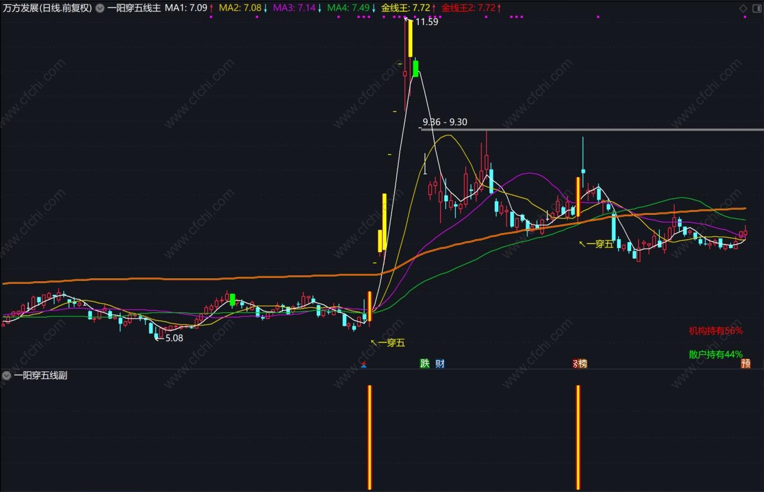Screen dimensions: 764x492
Task: Select the MA2: 7.08 legend value
Action: point(240,8)
